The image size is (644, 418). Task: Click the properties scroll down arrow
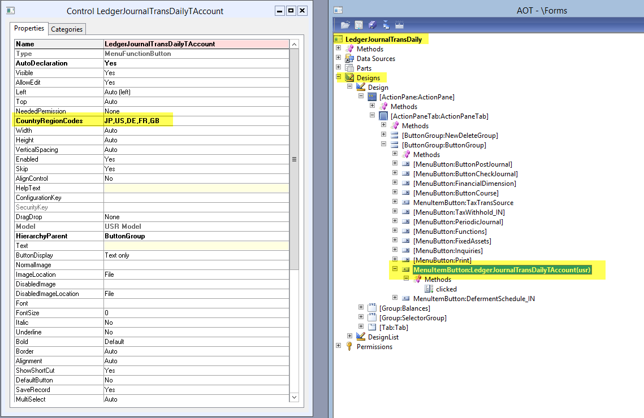point(294,398)
